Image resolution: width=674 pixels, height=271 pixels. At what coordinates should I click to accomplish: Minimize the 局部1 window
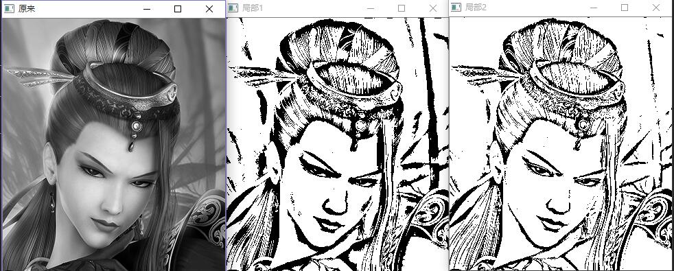[370, 8]
